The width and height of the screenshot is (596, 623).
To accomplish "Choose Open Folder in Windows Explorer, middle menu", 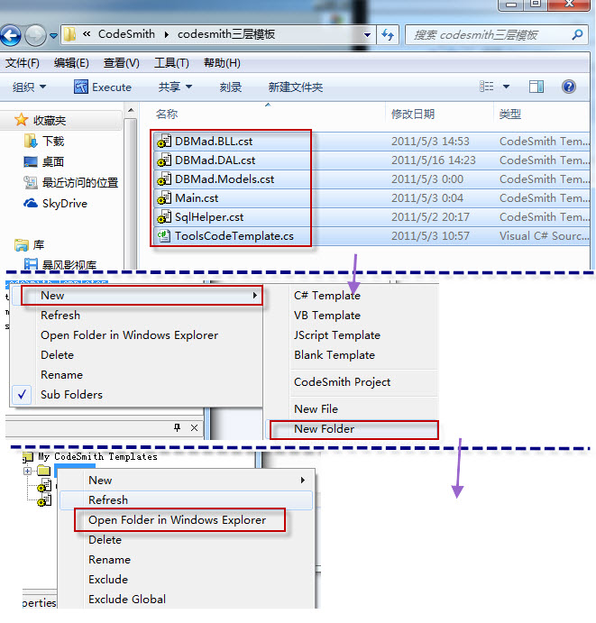I will tap(130, 335).
